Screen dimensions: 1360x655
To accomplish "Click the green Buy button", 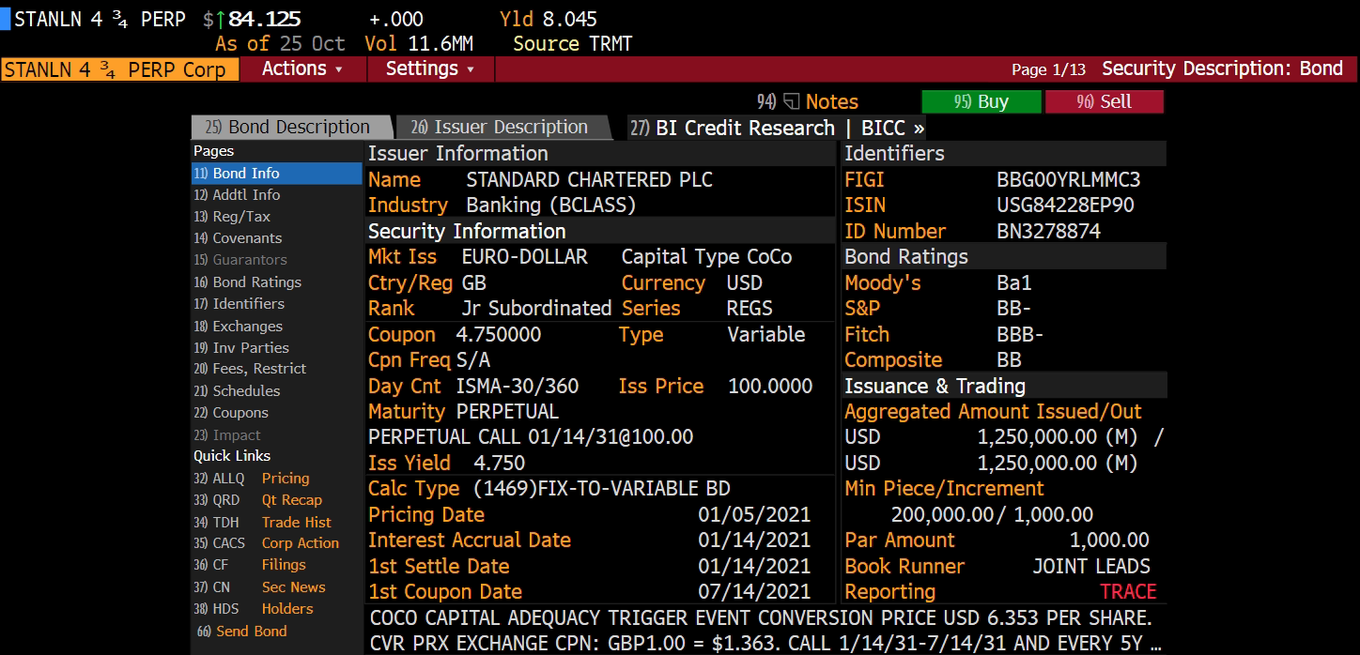I will coord(981,101).
